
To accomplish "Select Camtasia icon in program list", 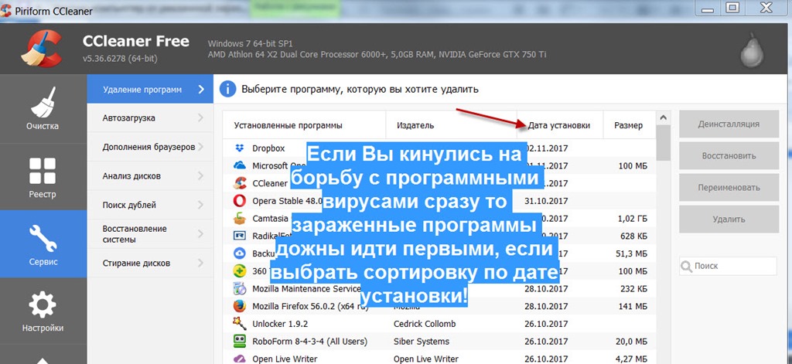I will coord(240,219).
